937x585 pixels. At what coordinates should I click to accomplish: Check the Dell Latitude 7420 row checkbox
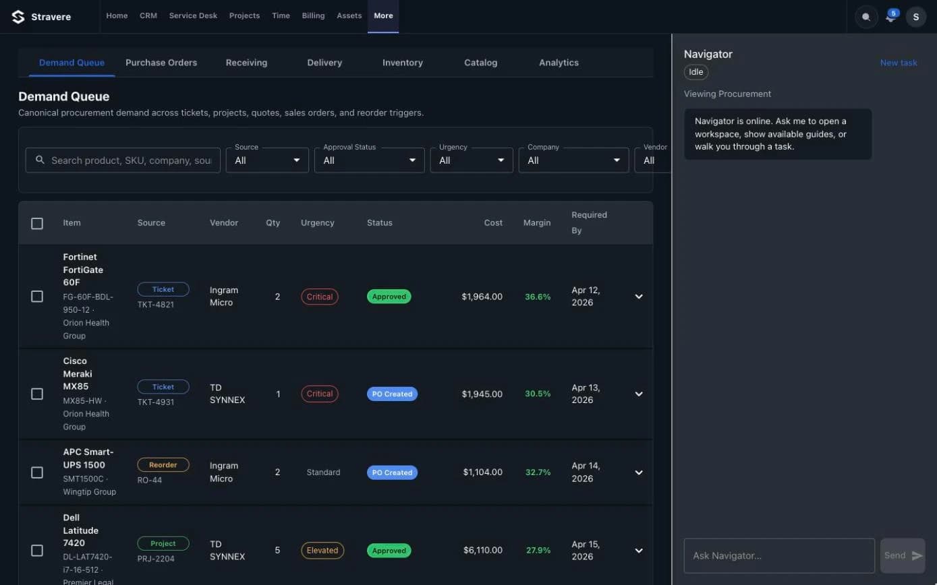[37, 551]
